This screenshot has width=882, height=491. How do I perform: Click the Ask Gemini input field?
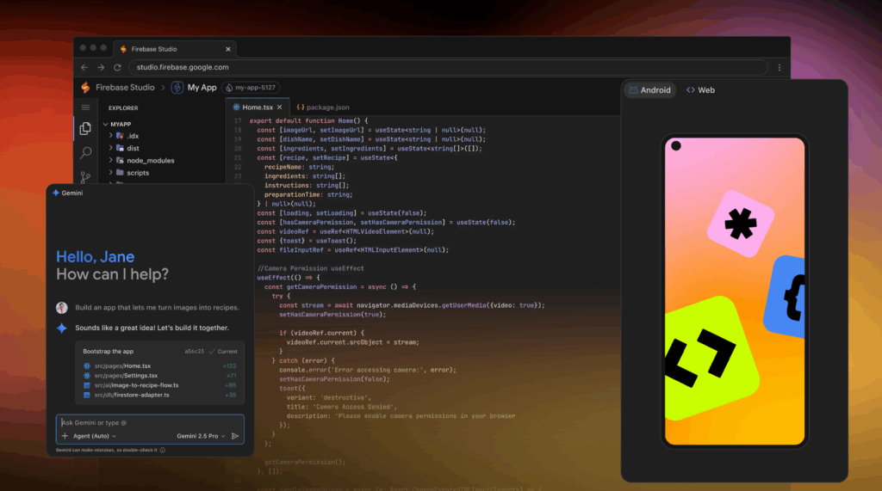146,422
